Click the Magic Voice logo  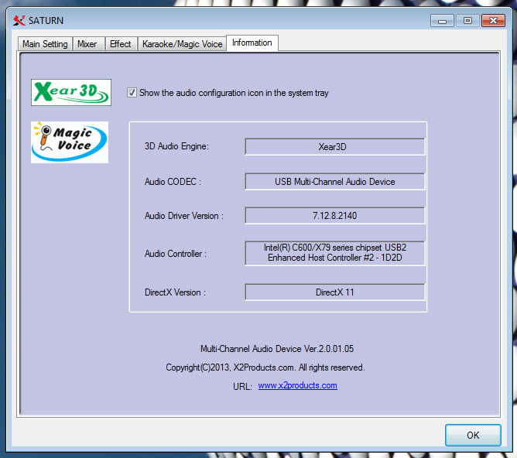coord(70,142)
